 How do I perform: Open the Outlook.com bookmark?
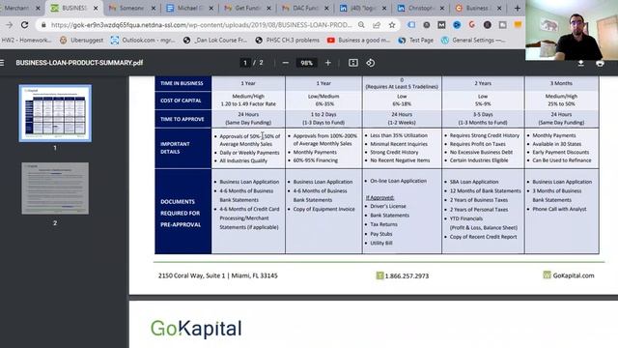click(143, 40)
